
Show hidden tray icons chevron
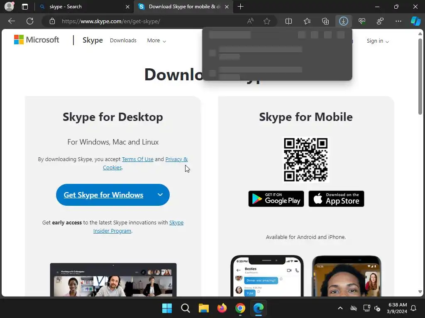click(x=340, y=308)
